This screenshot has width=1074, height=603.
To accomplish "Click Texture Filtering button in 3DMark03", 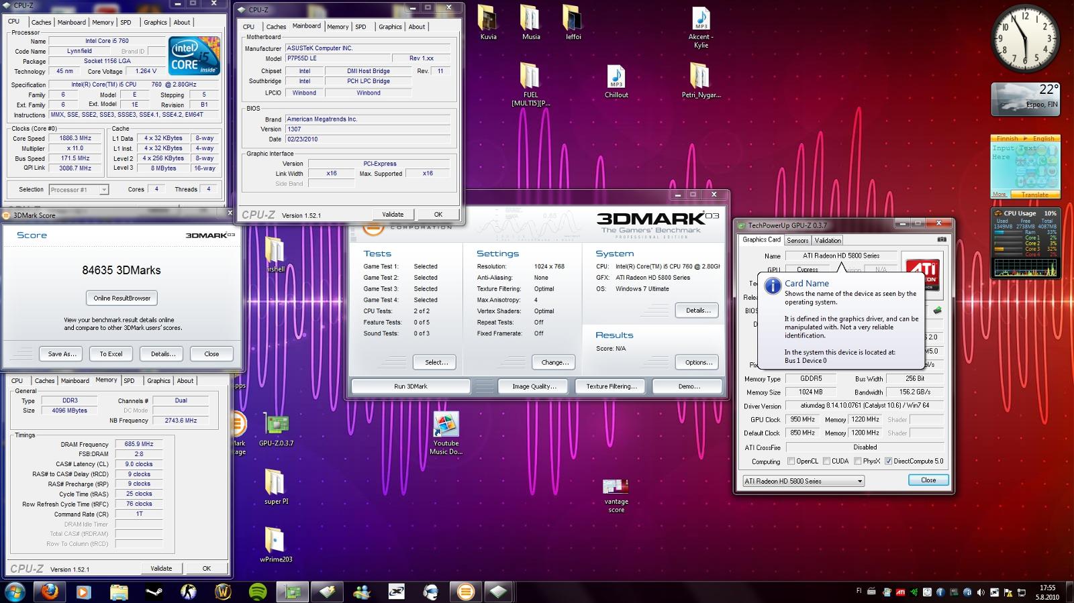I will click(612, 386).
